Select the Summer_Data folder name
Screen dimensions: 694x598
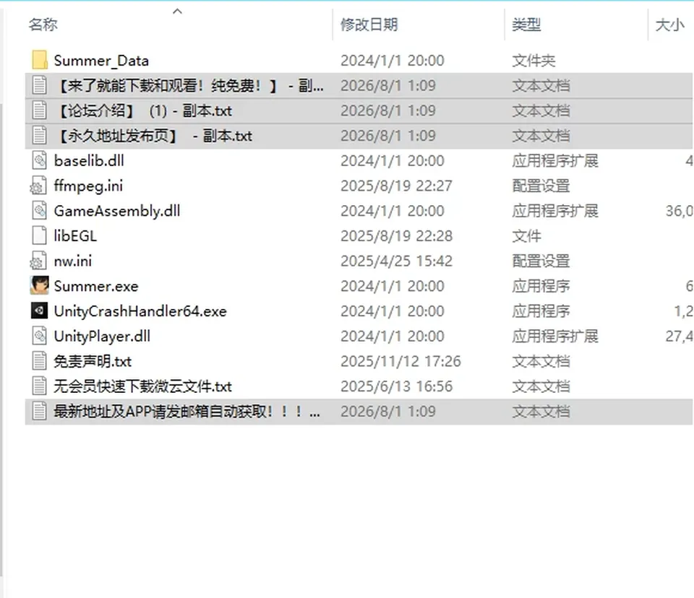(101, 61)
